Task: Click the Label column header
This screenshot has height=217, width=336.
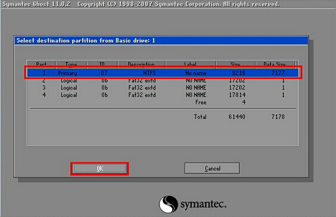Action: (191, 64)
